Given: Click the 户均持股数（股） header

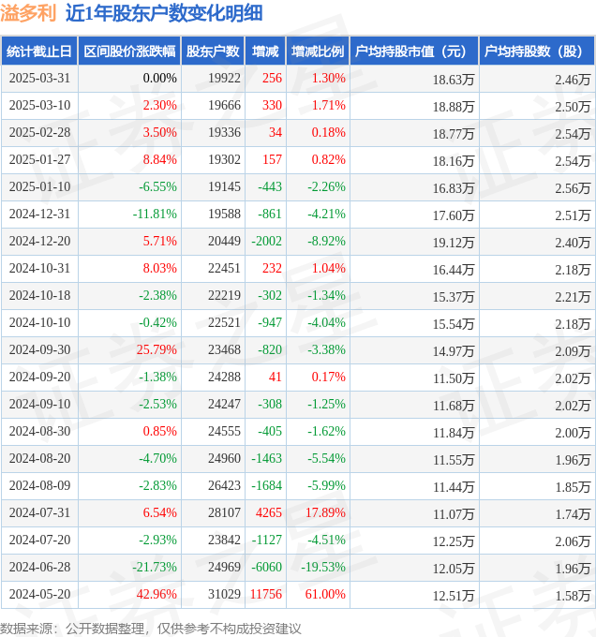Looking at the screenshot, I should pos(537,52).
